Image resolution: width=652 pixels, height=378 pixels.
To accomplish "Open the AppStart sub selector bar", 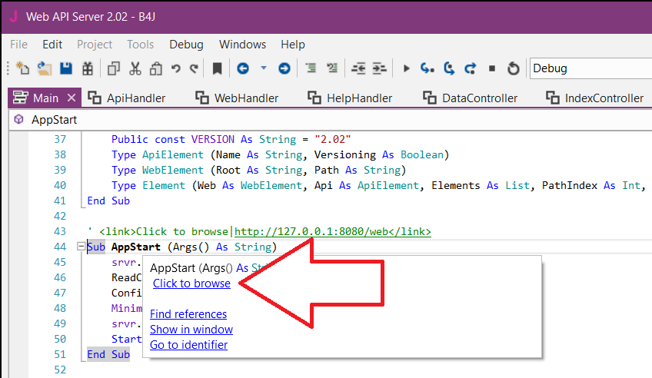I will [x=331, y=120].
